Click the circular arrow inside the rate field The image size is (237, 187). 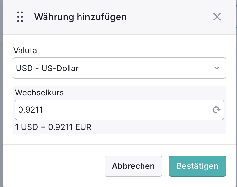pyautogui.click(x=217, y=110)
